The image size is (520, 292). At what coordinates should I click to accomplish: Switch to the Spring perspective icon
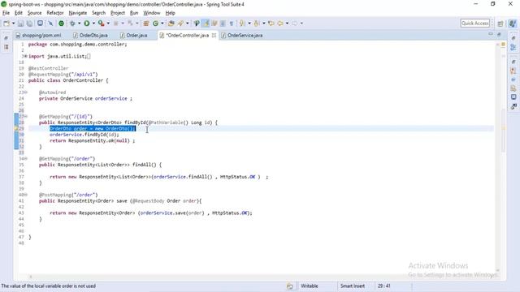(513, 24)
